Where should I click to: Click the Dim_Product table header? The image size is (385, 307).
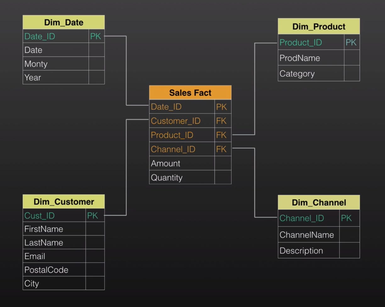tap(318, 26)
